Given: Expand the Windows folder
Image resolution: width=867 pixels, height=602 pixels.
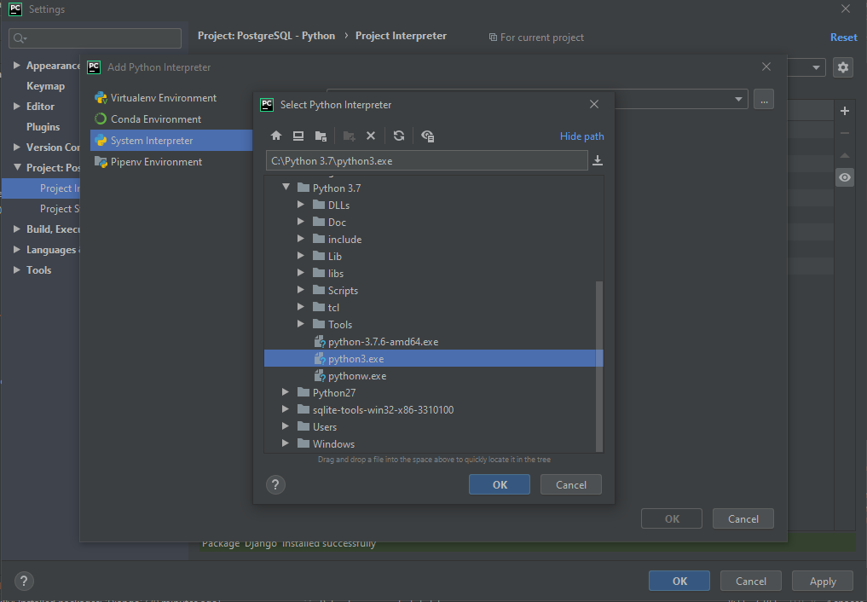Looking at the screenshot, I should 286,443.
